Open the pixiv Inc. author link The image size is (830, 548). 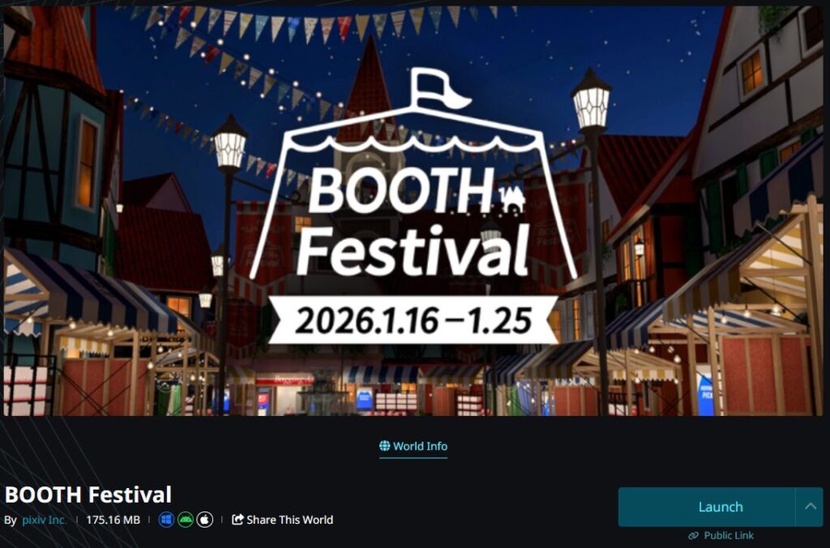click(44, 520)
